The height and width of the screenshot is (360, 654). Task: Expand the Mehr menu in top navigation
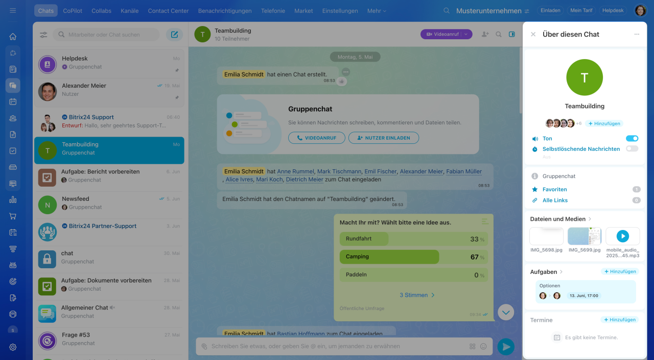[377, 11]
